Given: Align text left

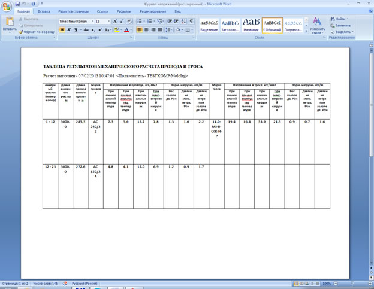Looking at the screenshot, I should point(140,30).
